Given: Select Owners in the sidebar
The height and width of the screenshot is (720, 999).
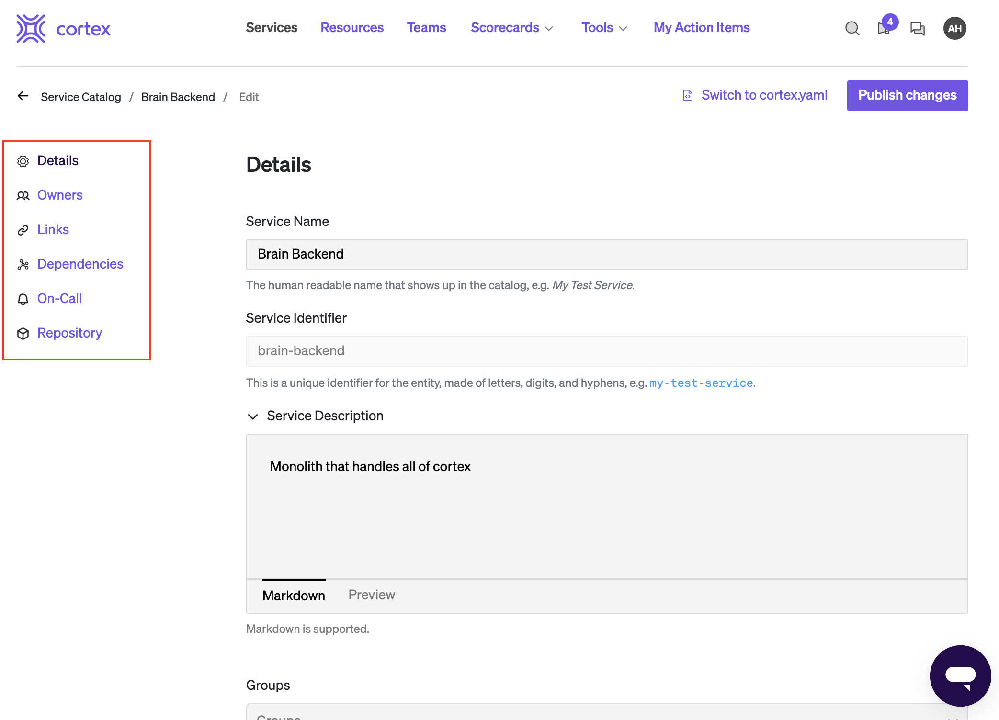Looking at the screenshot, I should [x=60, y=195].
